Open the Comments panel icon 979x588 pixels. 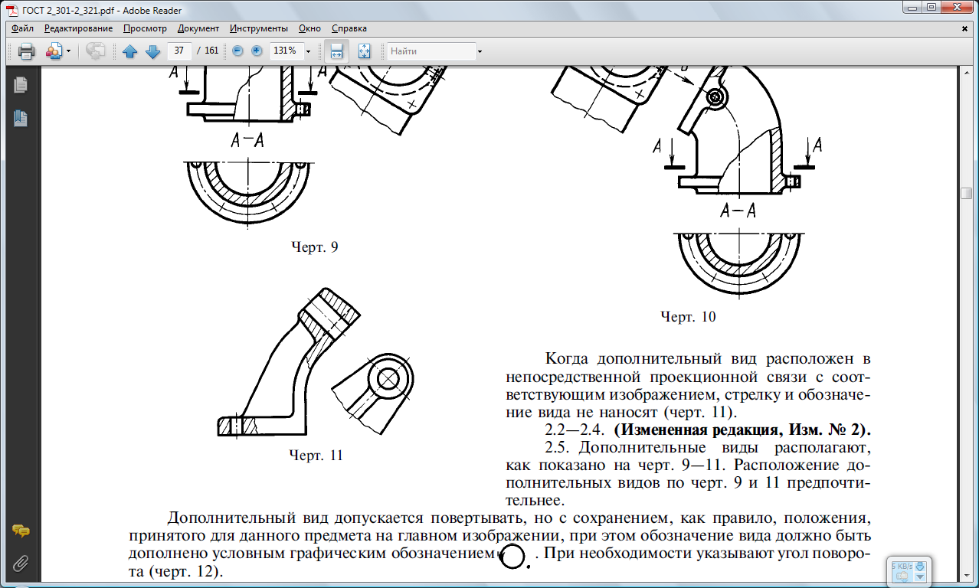click(20, 531)
